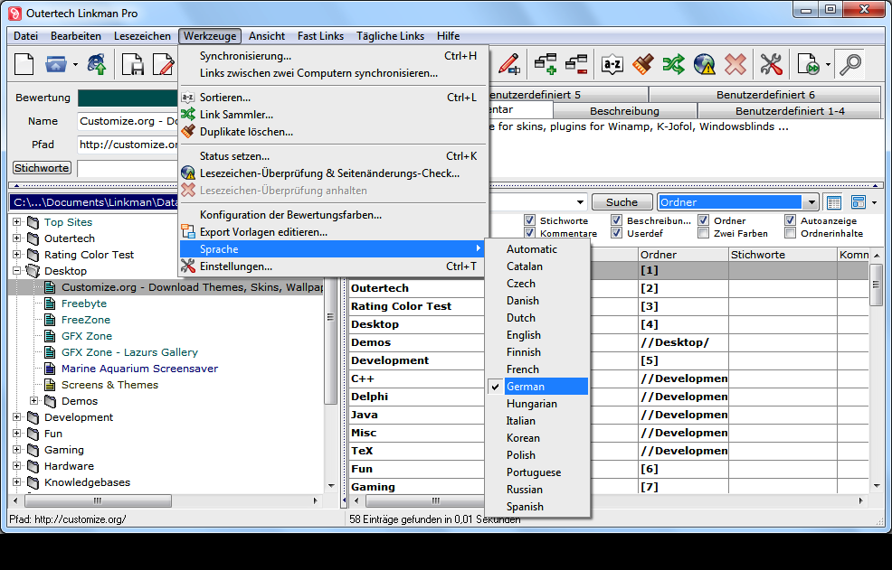Screen dimensions: 892x570
Task: Uncheck the Ordner search checkbox
Action: [704, 220]
